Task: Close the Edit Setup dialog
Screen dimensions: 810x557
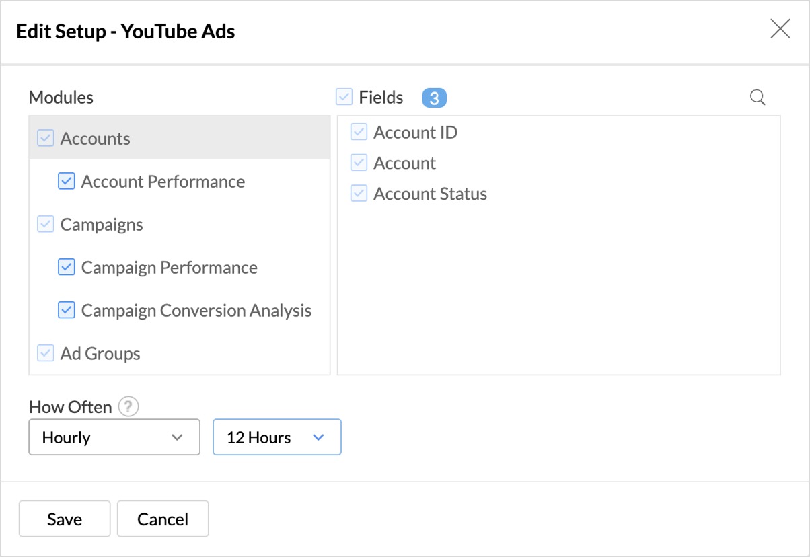Action: tap(780, 28)
